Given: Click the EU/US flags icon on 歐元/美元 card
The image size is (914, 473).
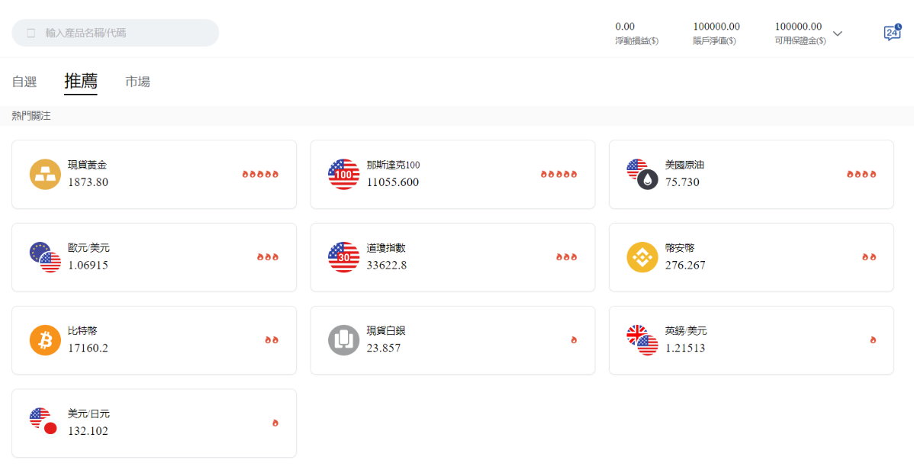Looking at the screenshot, I should [x=45, y=257].
